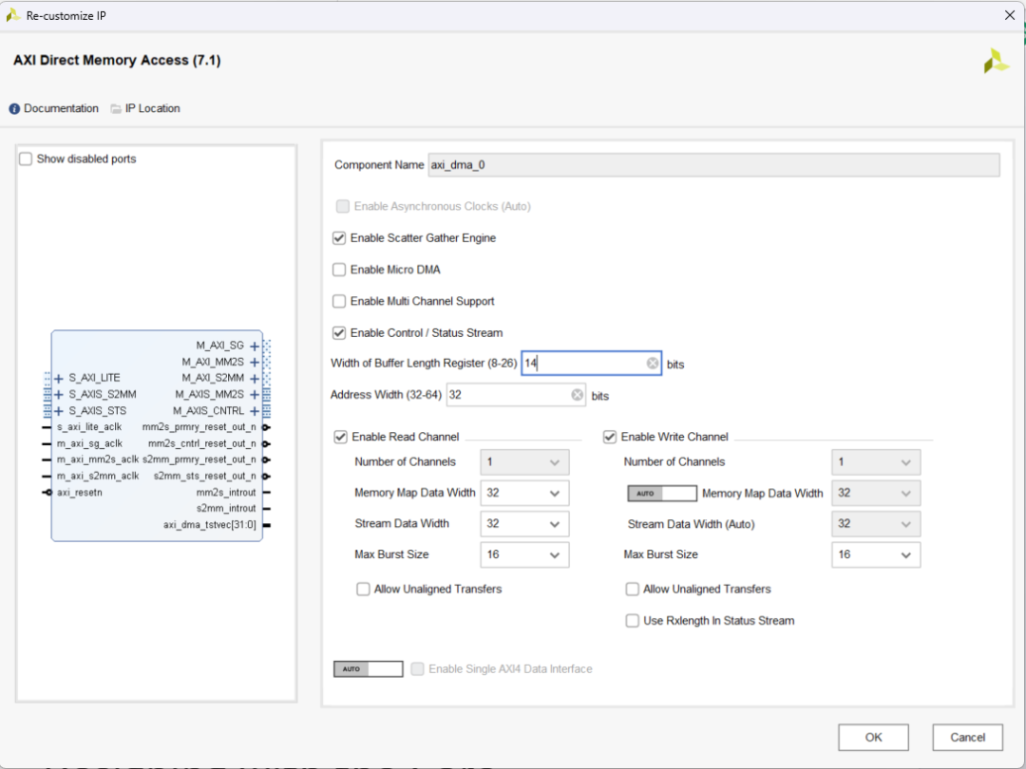
Task: Clear the Address Width field value
Action: (x=577, y=395)
